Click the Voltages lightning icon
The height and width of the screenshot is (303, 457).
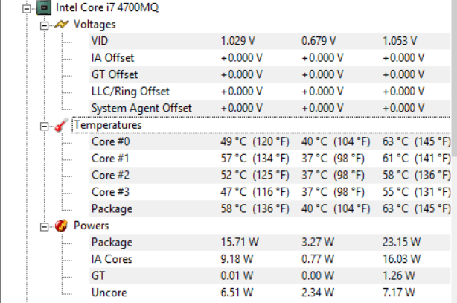(x=63, y=25)
